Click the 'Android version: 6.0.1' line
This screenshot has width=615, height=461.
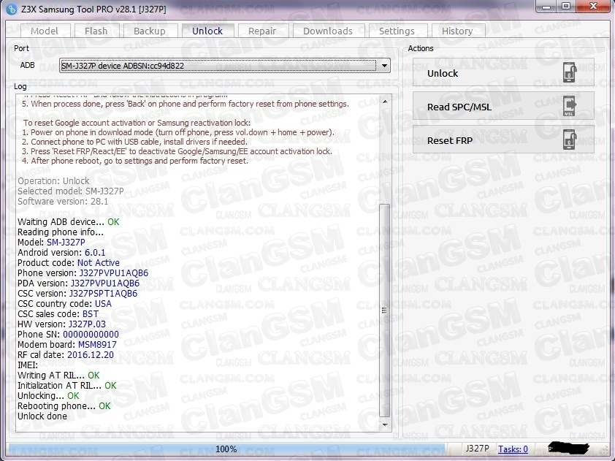(x=61, y=253)
